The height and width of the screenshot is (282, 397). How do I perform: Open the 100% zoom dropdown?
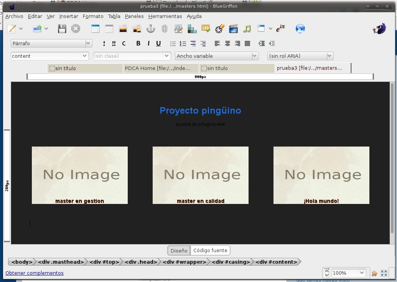[348, 273]
